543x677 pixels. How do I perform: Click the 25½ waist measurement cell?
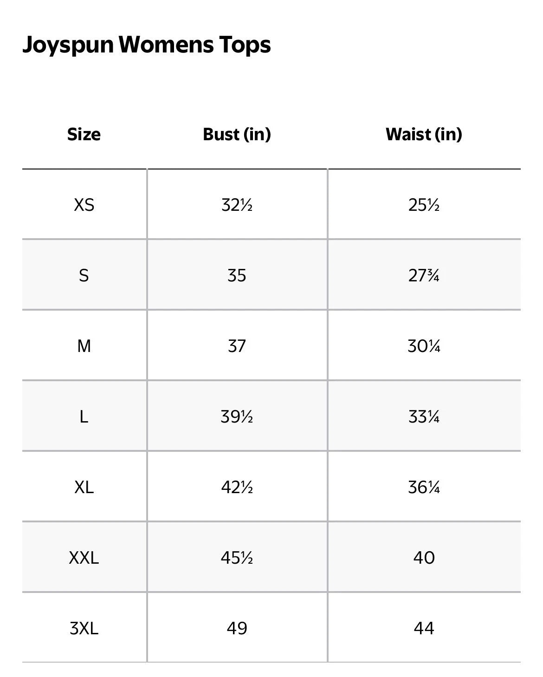(x=424, y=205)
